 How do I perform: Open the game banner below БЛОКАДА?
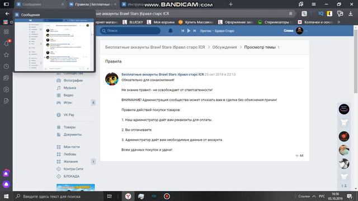[76, 188]
